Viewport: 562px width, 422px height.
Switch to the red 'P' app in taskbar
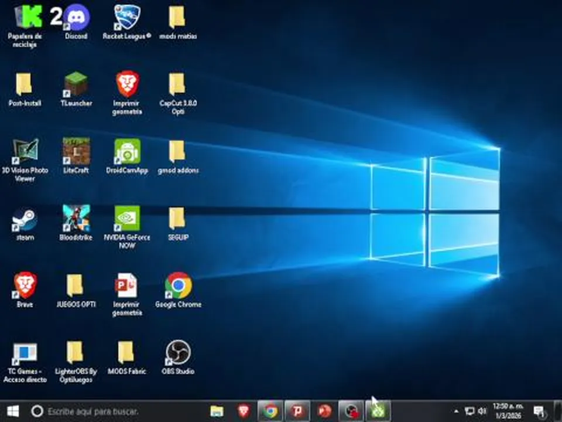(x=297, y=411)
